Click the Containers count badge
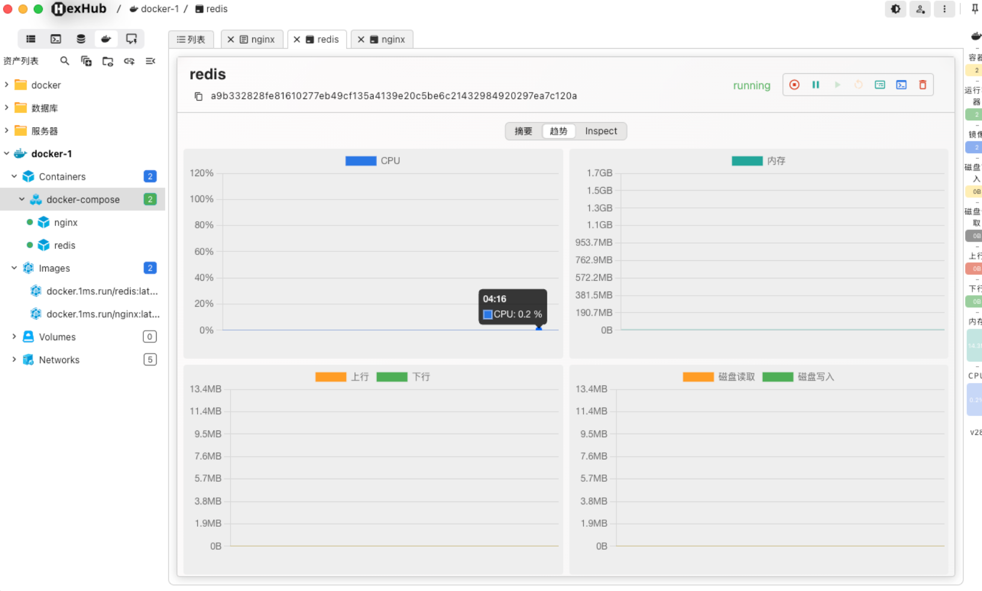The height and width of the screenshot is (591, 982). [x=150, y=176]
